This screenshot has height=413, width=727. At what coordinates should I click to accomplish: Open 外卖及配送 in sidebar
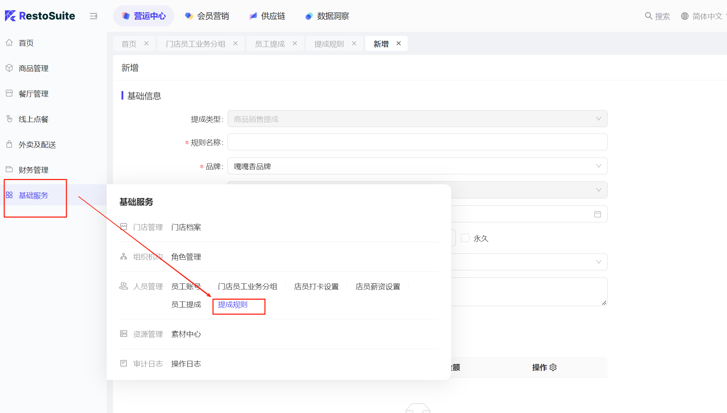pos(37,144)
